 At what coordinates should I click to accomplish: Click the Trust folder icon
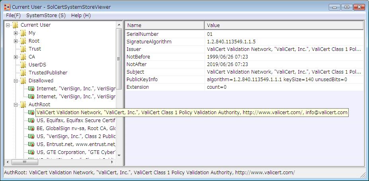pyautogui.click(x=23, y=49)
